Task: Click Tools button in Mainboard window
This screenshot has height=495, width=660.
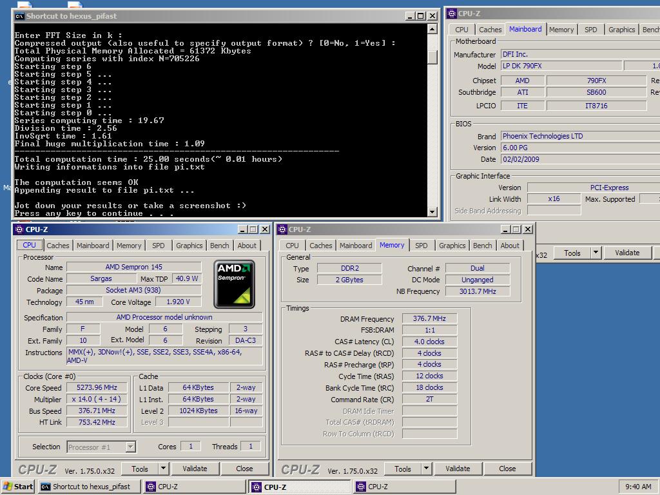Action: tap(572, 253)
